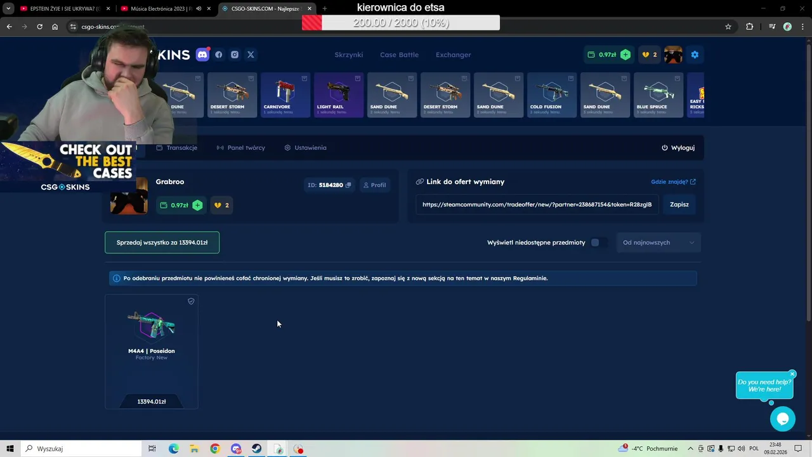Open the clock showing 23:48
Viewport: 812px width, 457px height.
pyautogui.click(x=775, y=448)
